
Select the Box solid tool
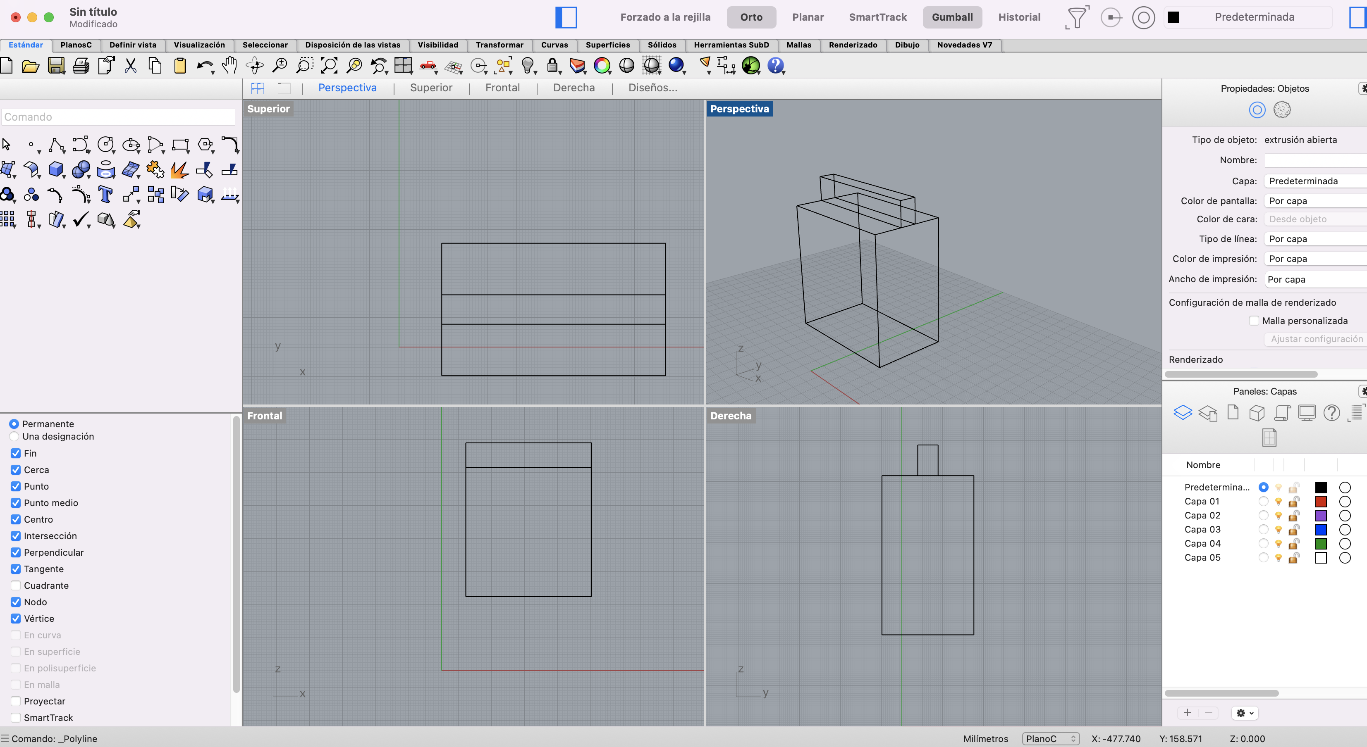coord(56,170)
